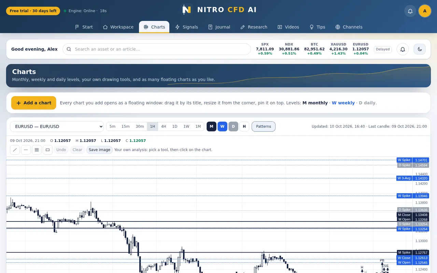Image resolution: width=437 pixels, height=273 pixels.
Task: Select the horizontal line drawing tool
Action: pyautogui.click(x=26, y=150)
